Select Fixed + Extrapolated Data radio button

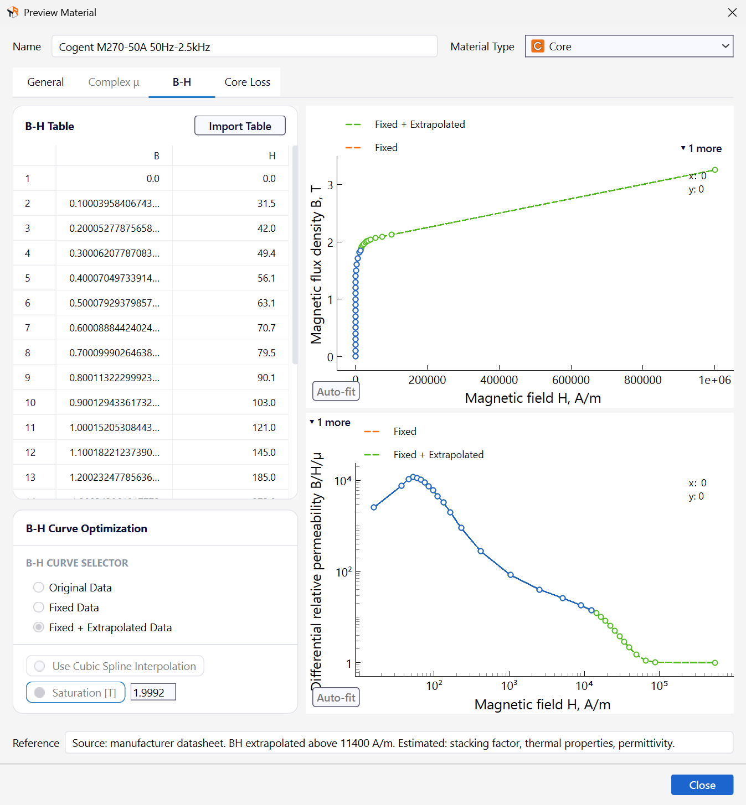[39, 627]
